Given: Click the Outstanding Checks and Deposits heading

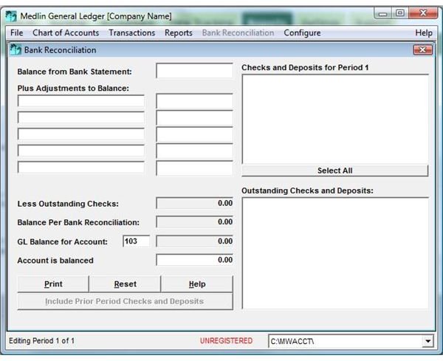Looking at the screenshot, I should click(307, 190).
